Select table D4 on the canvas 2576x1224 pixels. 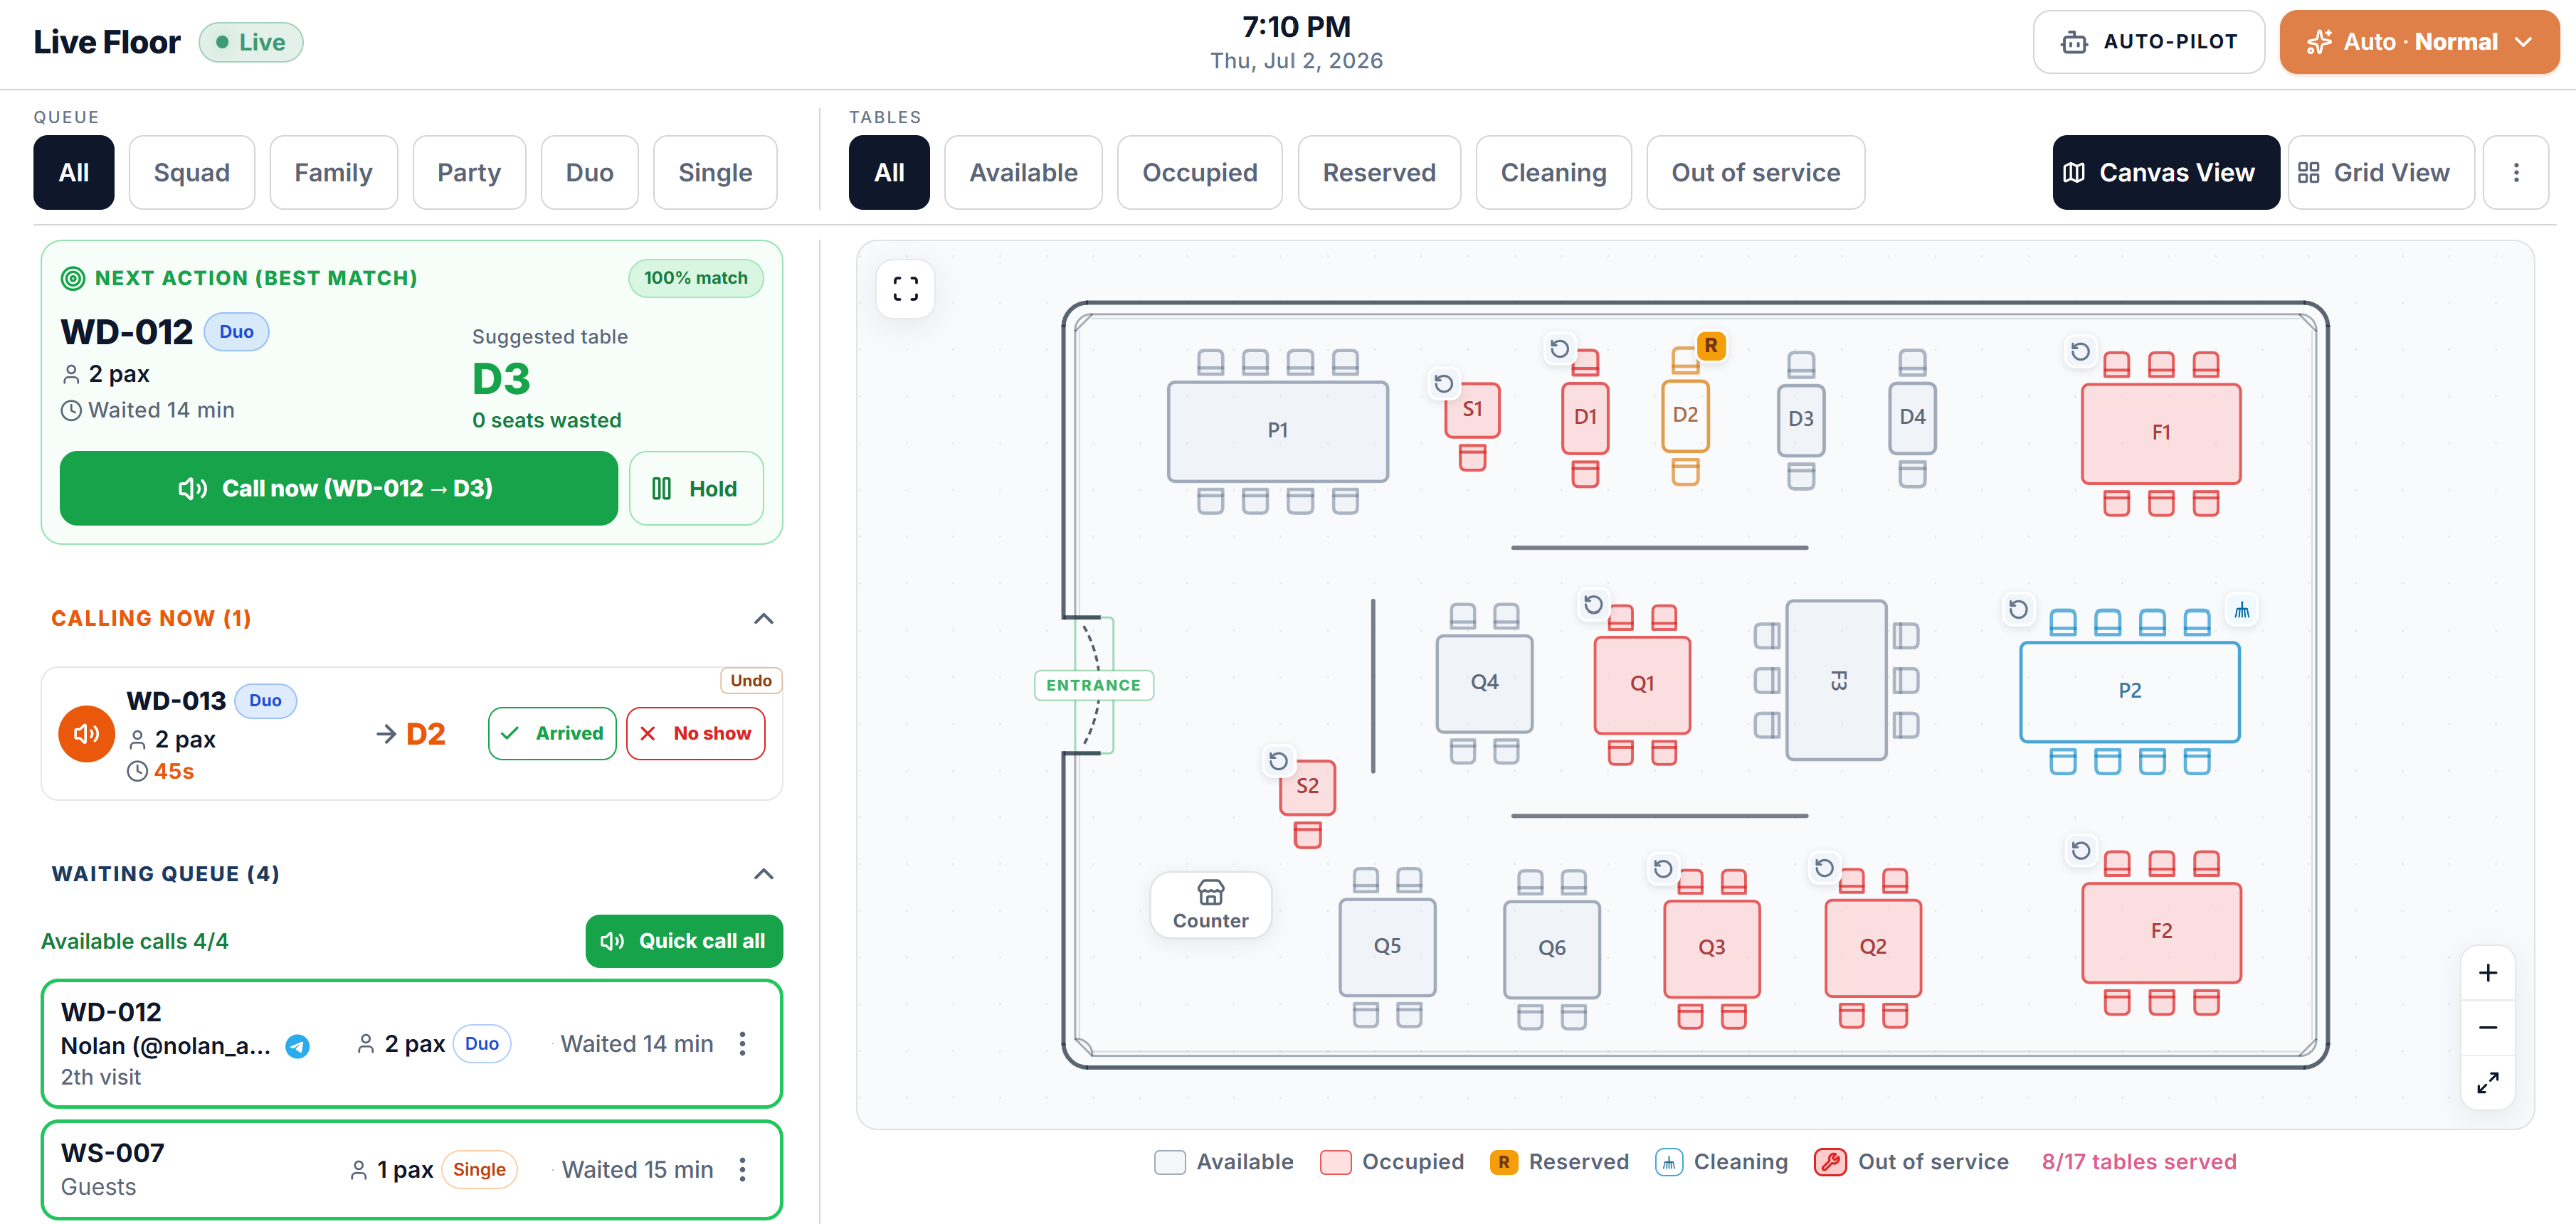(1912, 417)
